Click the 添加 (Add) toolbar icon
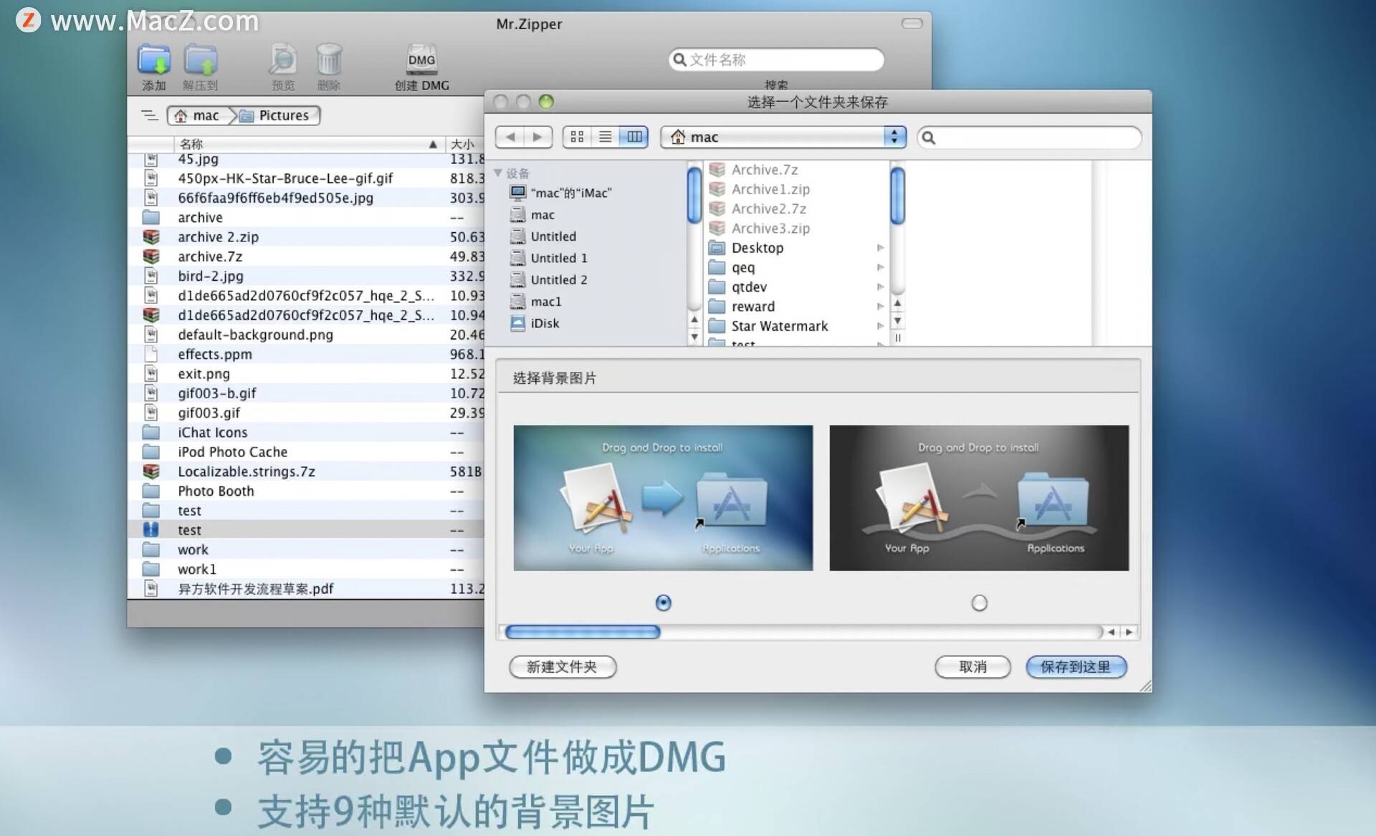1376x836 pixels. (154, 59)
